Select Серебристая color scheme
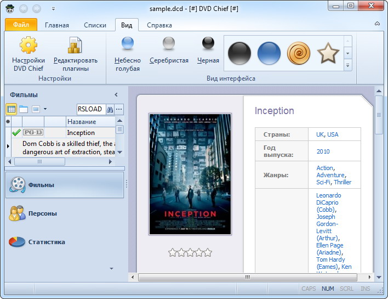 click(169, 44)
